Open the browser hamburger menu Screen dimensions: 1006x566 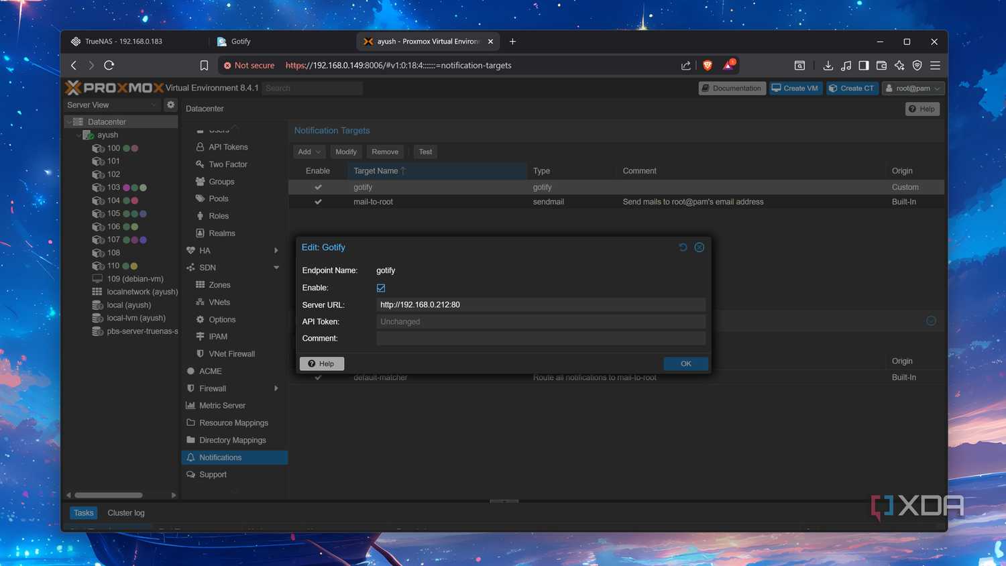tap(935, 65)
